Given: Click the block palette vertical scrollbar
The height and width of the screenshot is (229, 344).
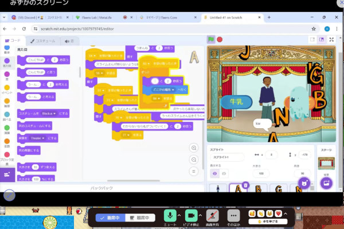Looking at the screenshot, I should pyautogui.click(x=80, y=72).
